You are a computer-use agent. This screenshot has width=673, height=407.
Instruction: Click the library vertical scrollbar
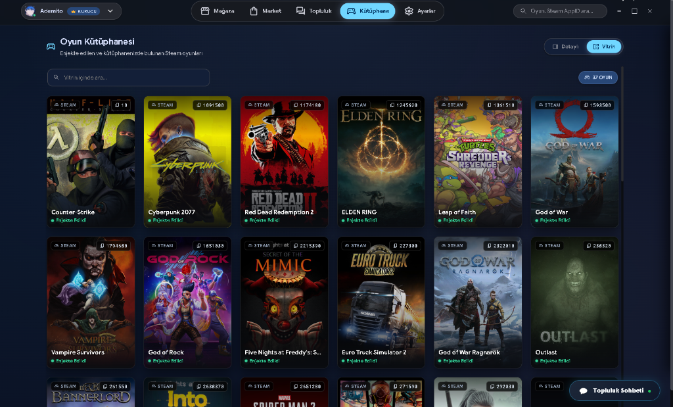coord(622,124)
